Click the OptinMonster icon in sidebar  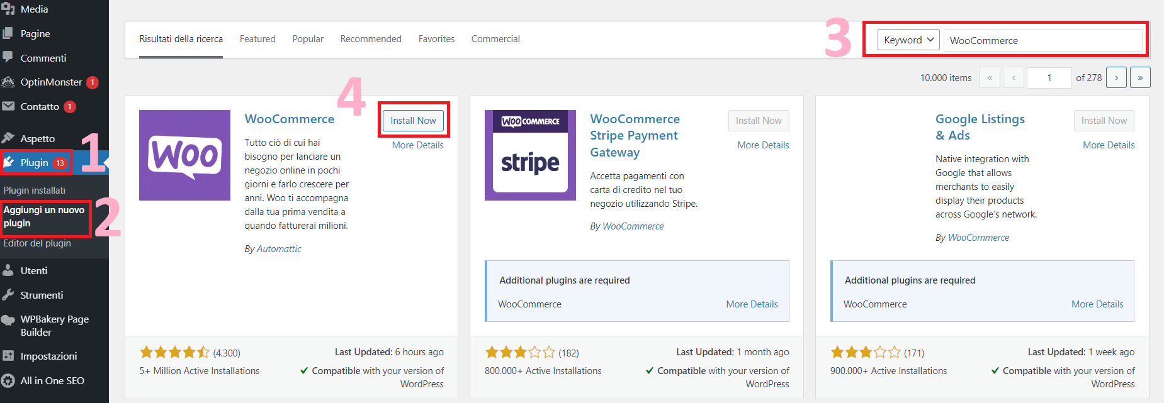tap(8, 82)
